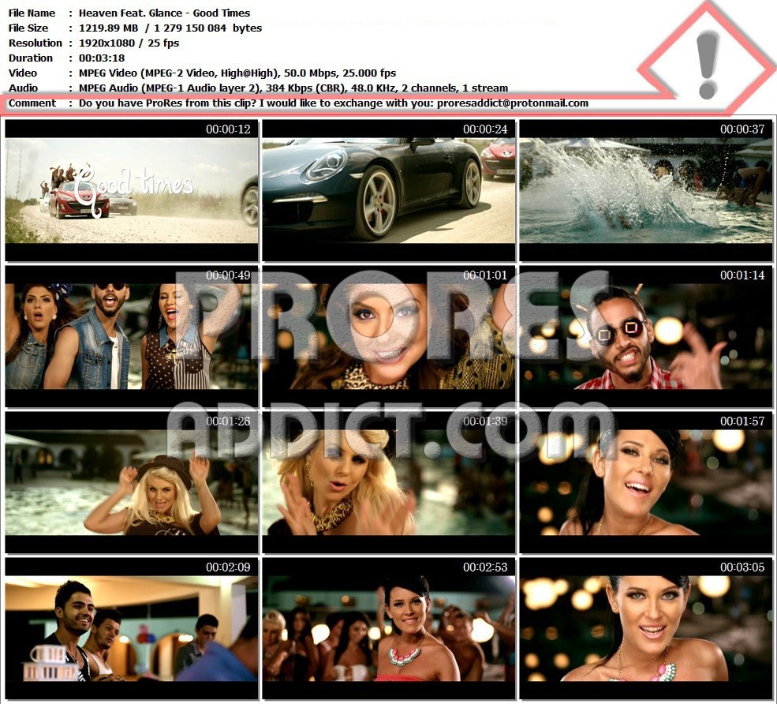This screenshot has width=777, height=704.
Task: Select the black Porsche thumbnail at 00:00:24
Action: (x=389, y=190)
